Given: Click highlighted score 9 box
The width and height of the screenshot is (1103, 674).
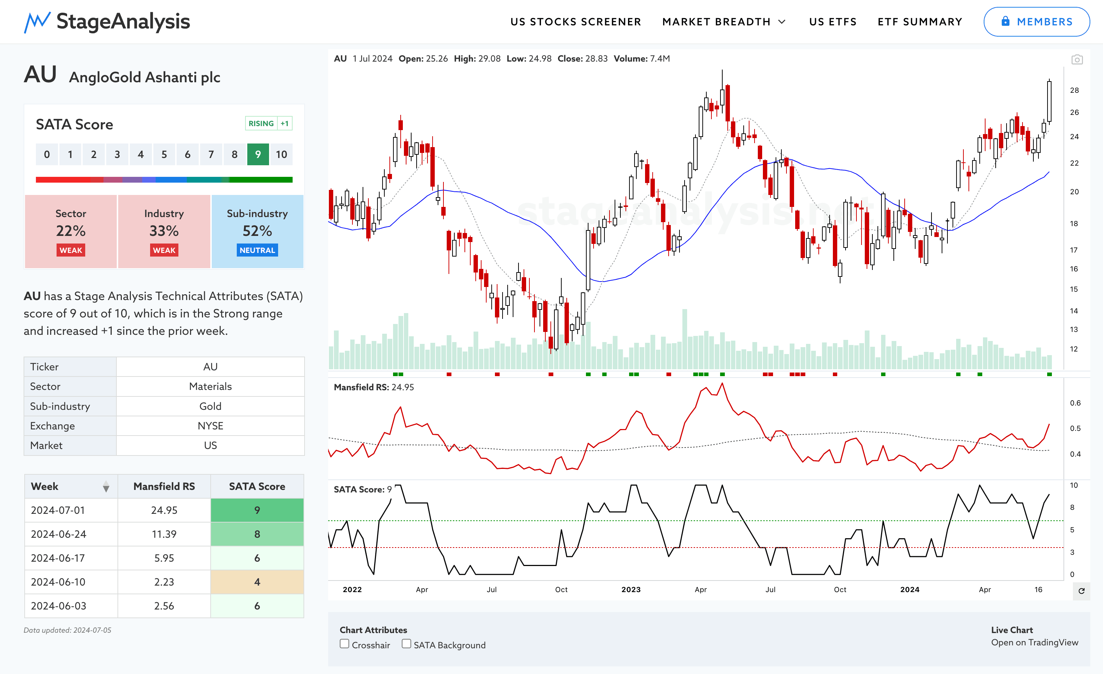Looking at the screenshot, I should 258,154.
